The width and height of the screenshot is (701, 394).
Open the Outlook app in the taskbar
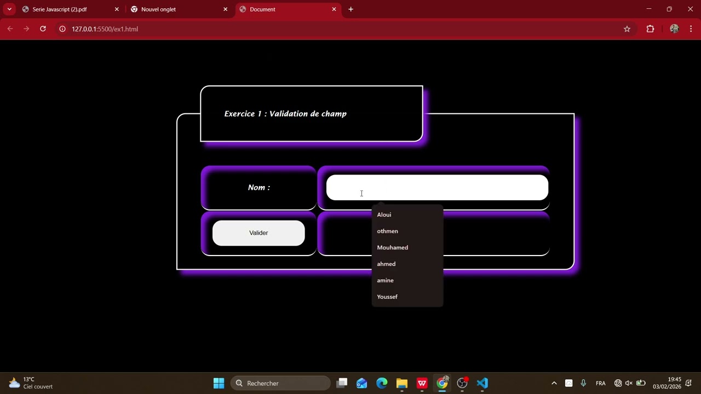point(361,383)
